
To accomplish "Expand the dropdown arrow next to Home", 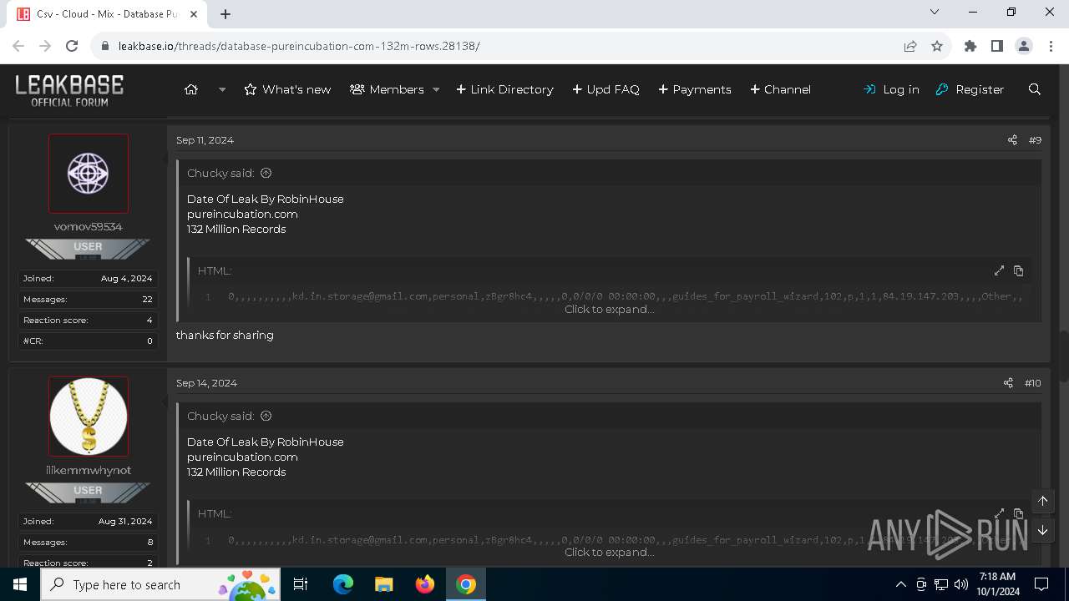I will pos(222,89).
